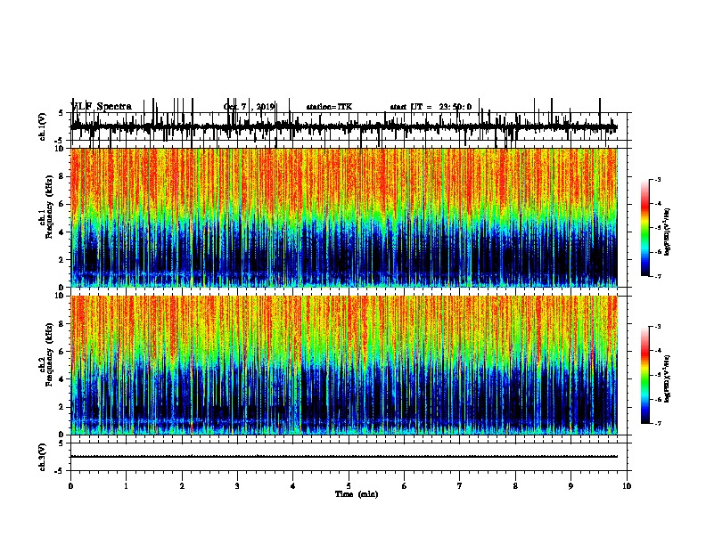Click tick label "7" on the time axis
This screenshot has width=706, height=545.
[x=460, y=486]
